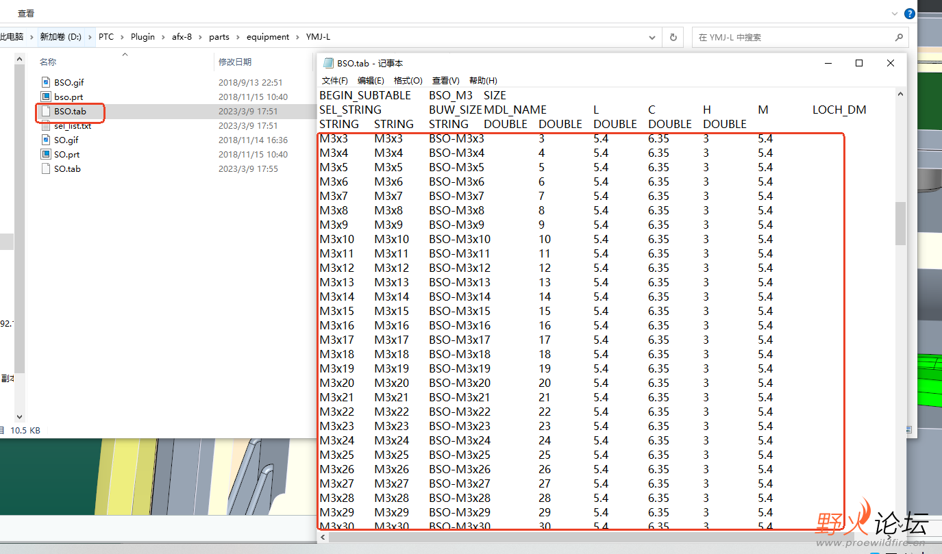942x554 pixels.
Task: Click the blue help question mark icon
Action: click(x=910, y=13)
